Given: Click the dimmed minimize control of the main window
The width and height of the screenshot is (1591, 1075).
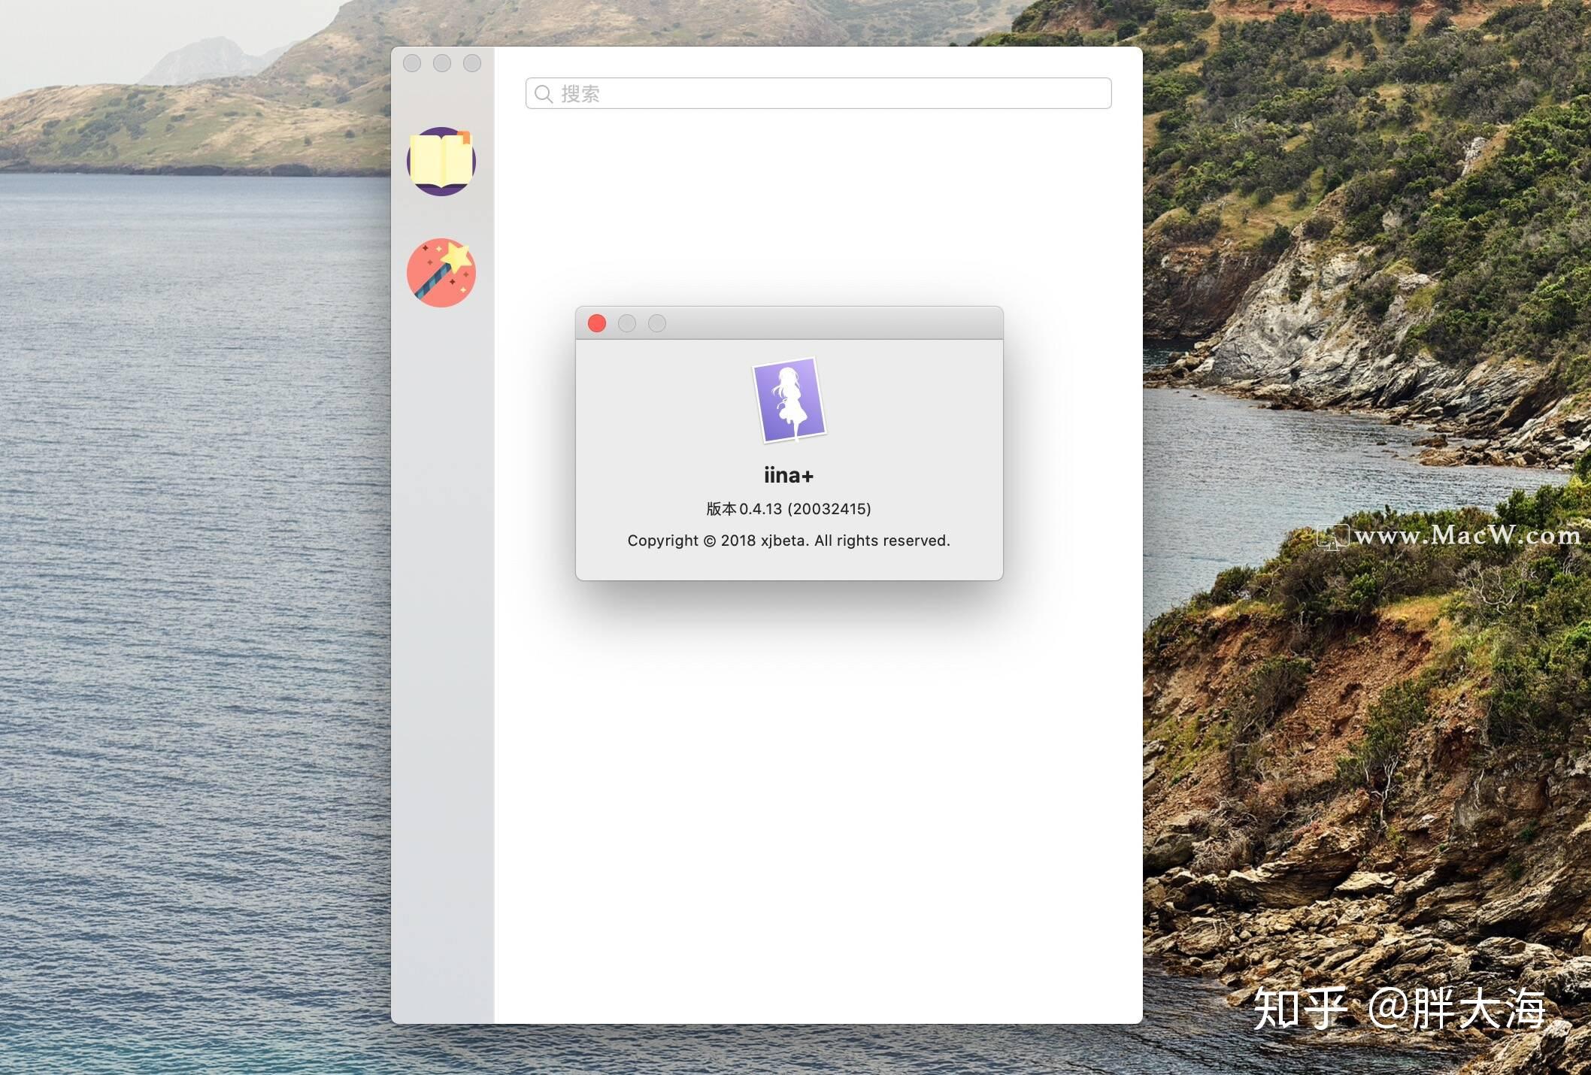Looking at the screenshot, I should [441, 63].
